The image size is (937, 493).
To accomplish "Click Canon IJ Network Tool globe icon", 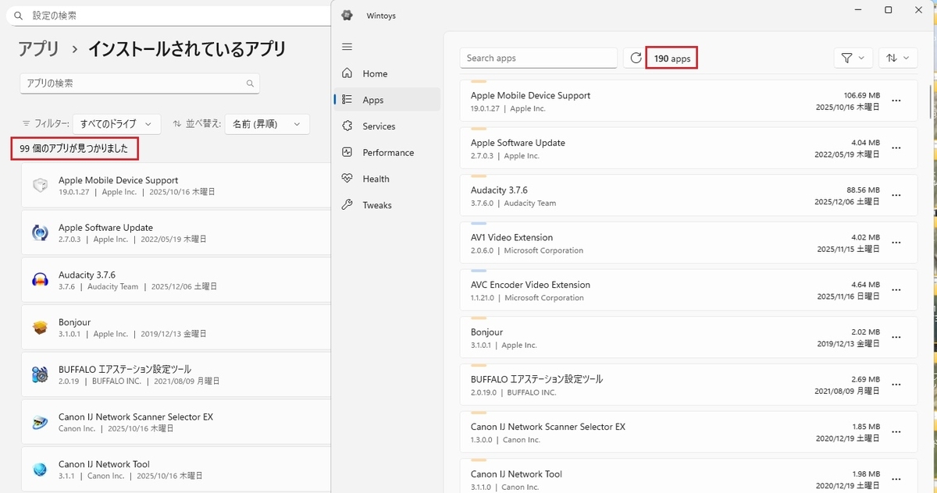I will coord(40,469).
